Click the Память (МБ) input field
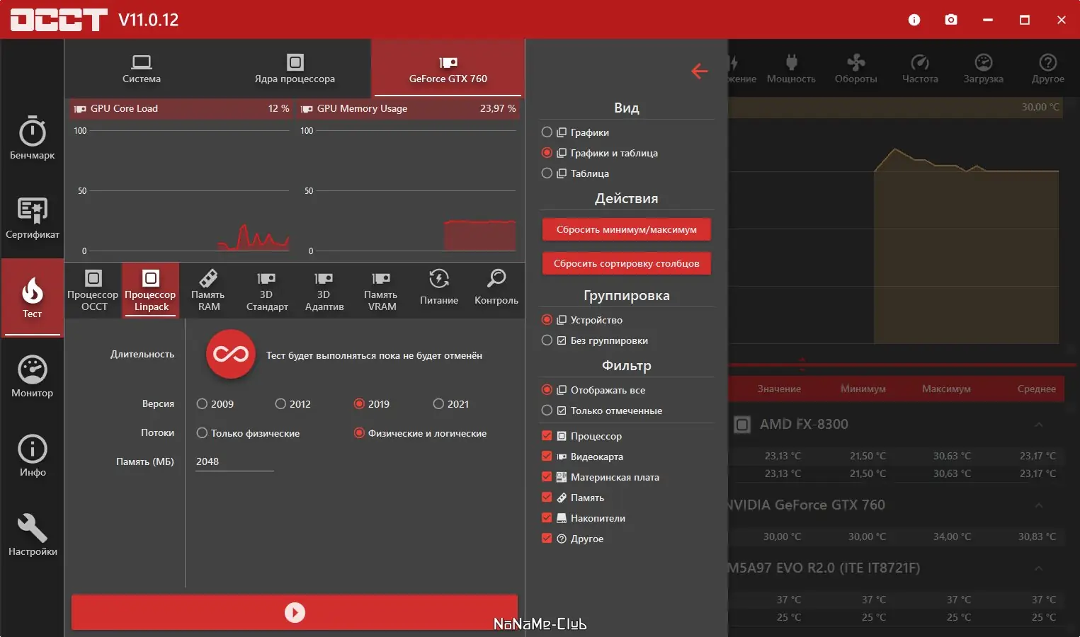1080x637 pixels. click(234, 461)
